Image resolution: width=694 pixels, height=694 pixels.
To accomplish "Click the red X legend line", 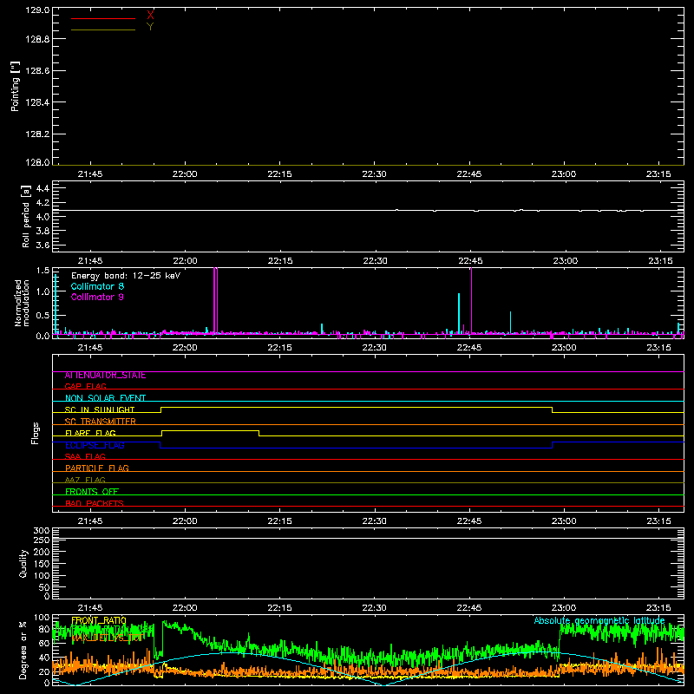I will coord(103,18).
